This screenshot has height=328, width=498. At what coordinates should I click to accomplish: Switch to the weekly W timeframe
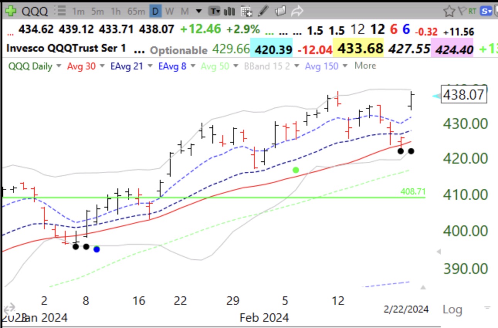(x=169, y=11)
